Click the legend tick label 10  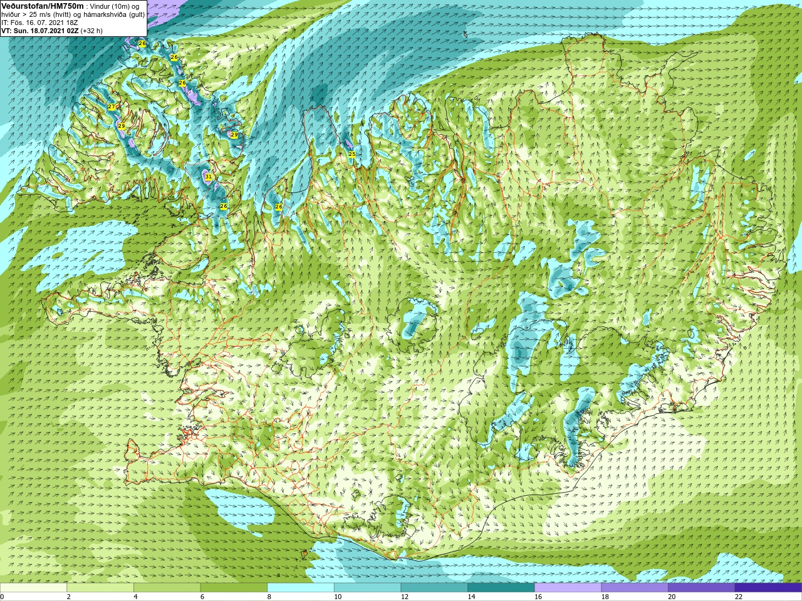point(338,597)
